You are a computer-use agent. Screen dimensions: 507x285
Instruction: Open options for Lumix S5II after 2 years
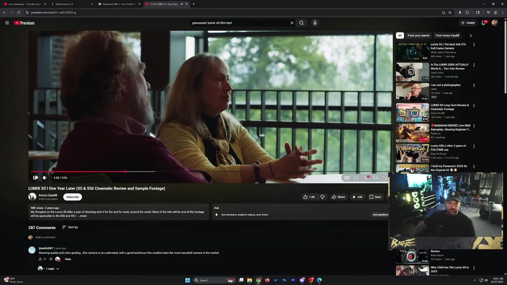[x=474, y=146]
